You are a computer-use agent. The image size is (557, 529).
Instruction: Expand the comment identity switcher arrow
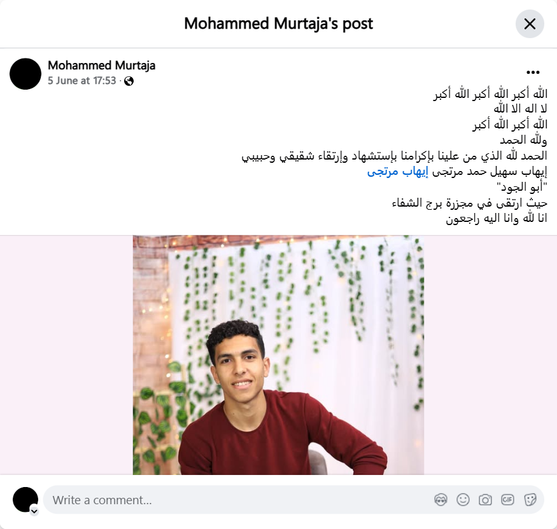point(34,511)
